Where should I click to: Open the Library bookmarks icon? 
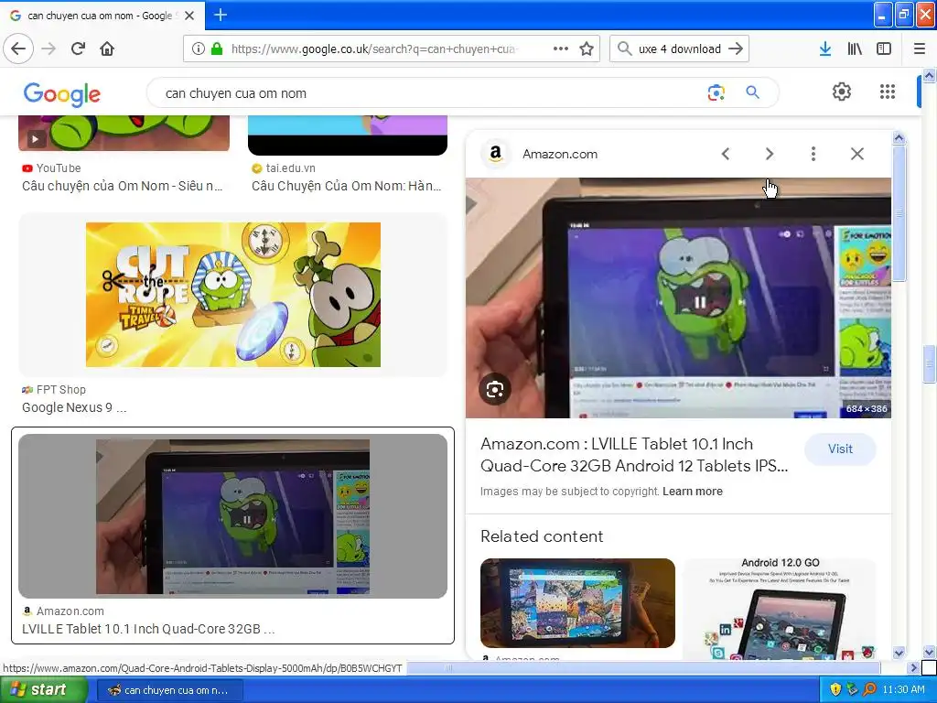855,49
